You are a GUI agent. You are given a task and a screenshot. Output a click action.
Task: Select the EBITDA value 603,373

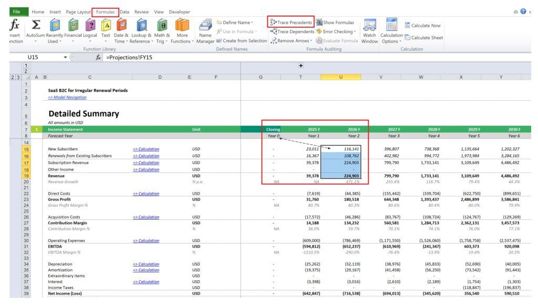tap(472, 246)
